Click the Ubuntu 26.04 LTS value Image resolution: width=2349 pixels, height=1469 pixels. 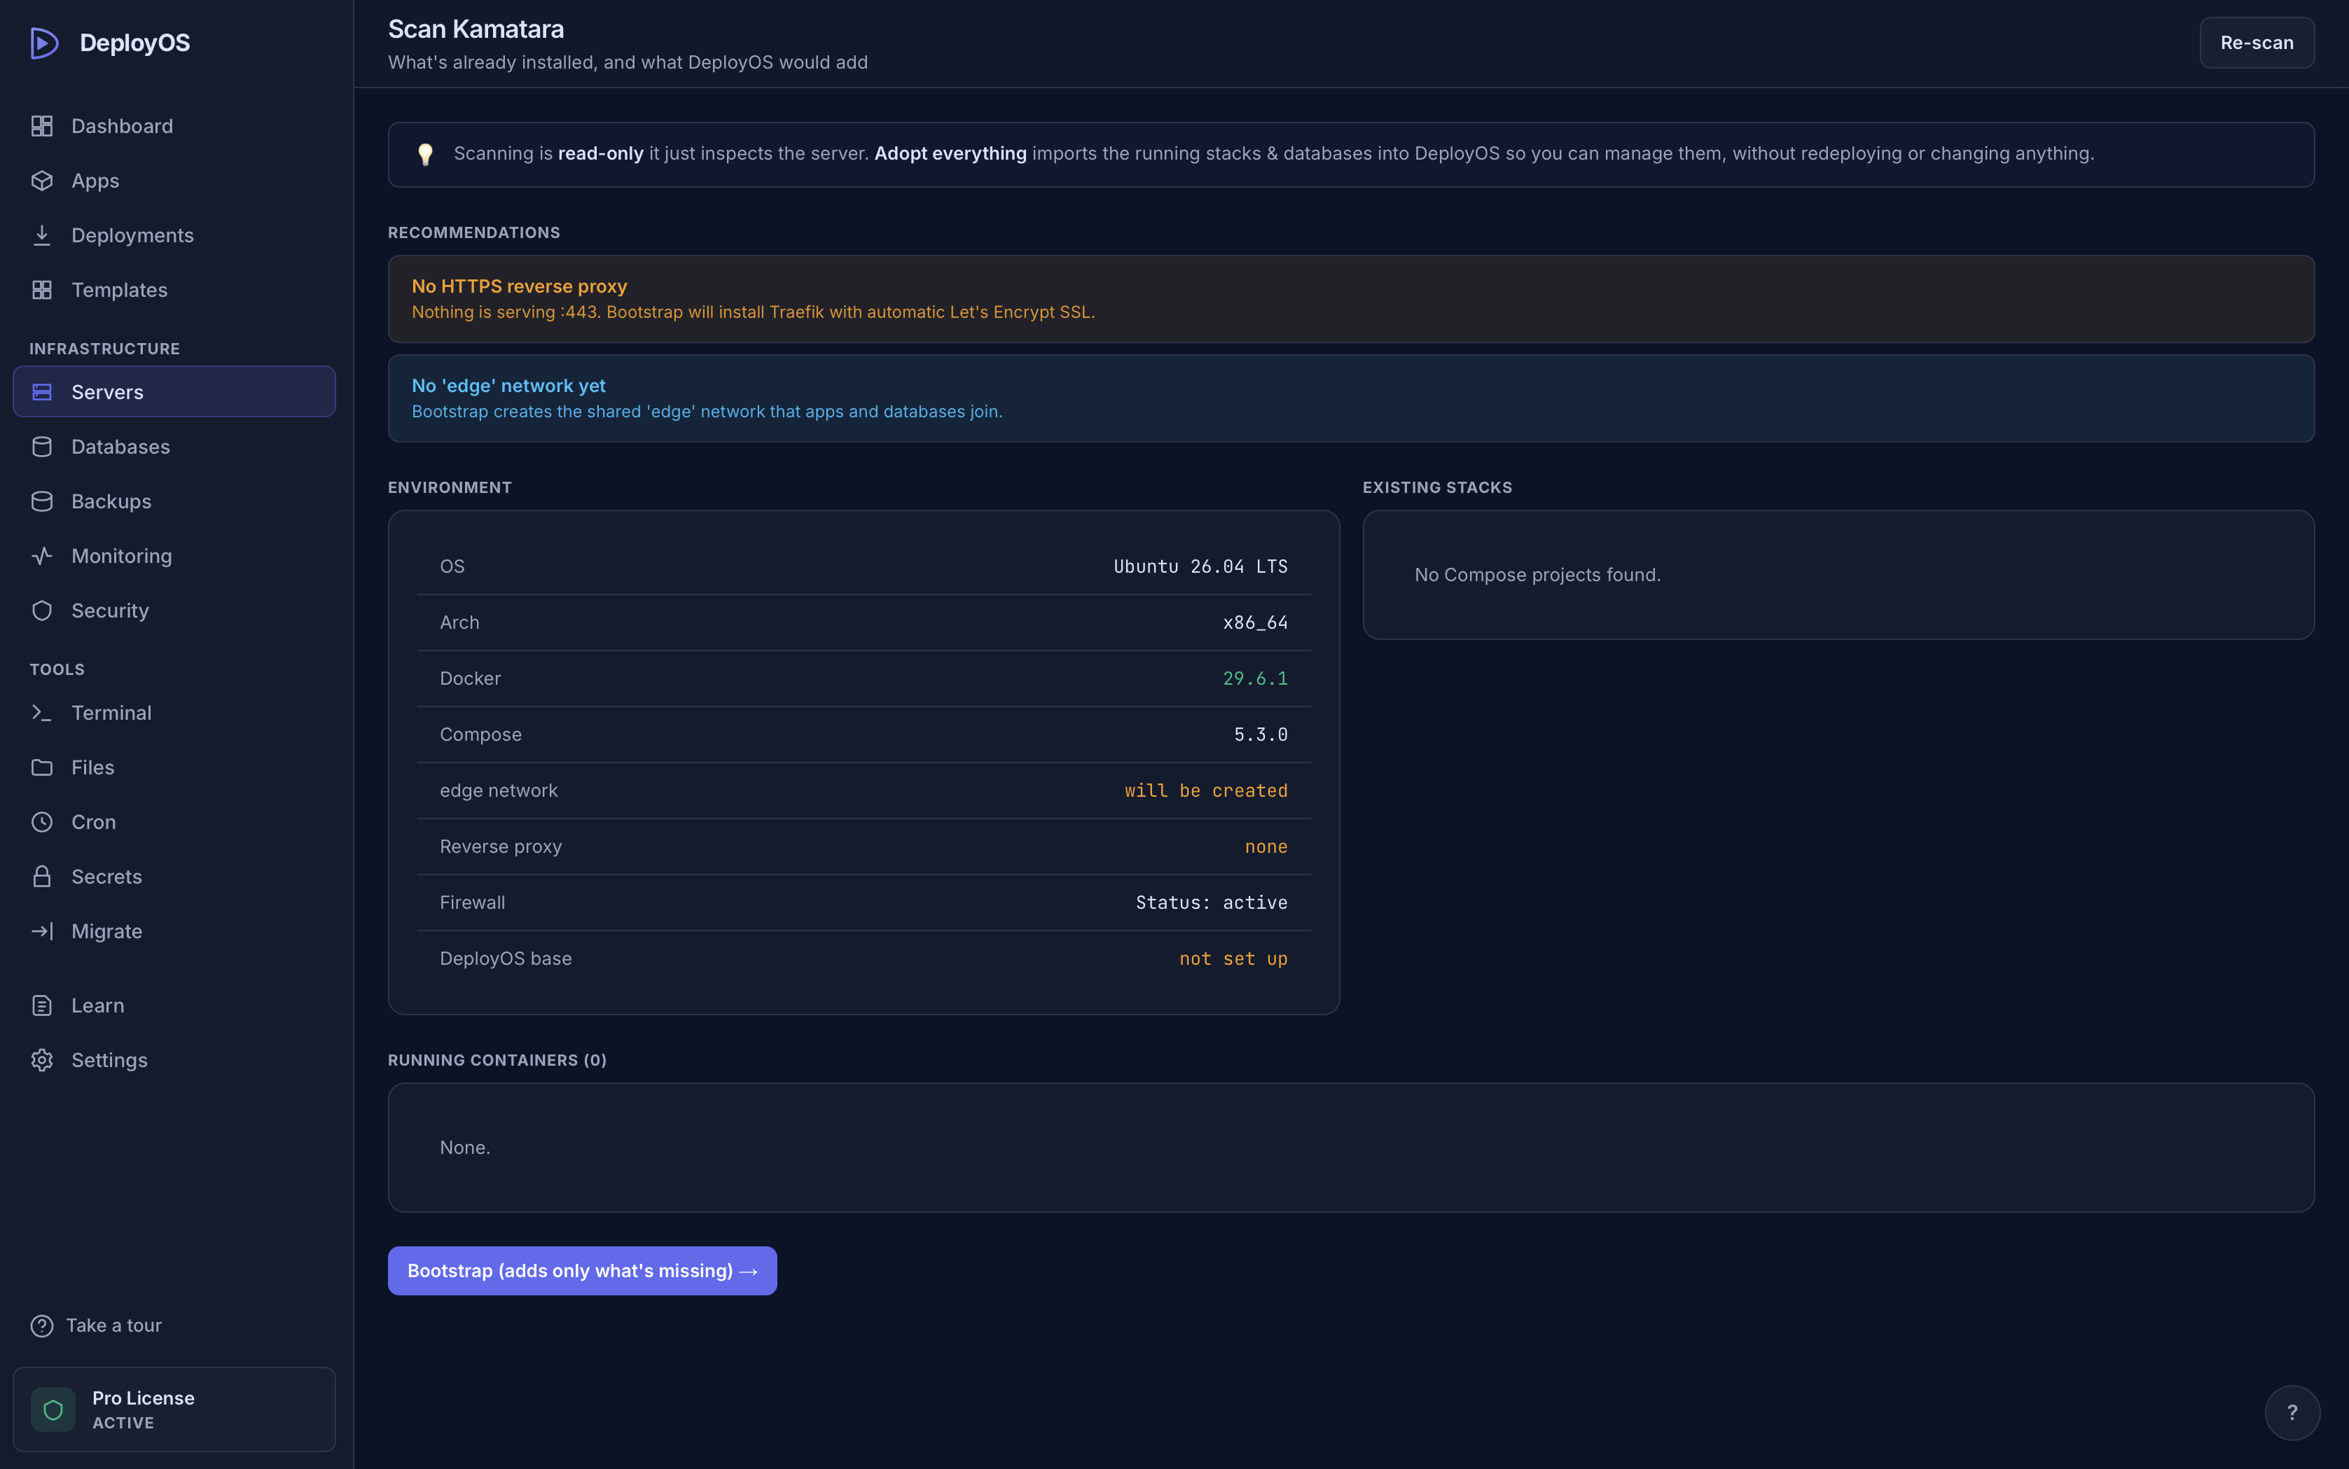(1200, 566)
